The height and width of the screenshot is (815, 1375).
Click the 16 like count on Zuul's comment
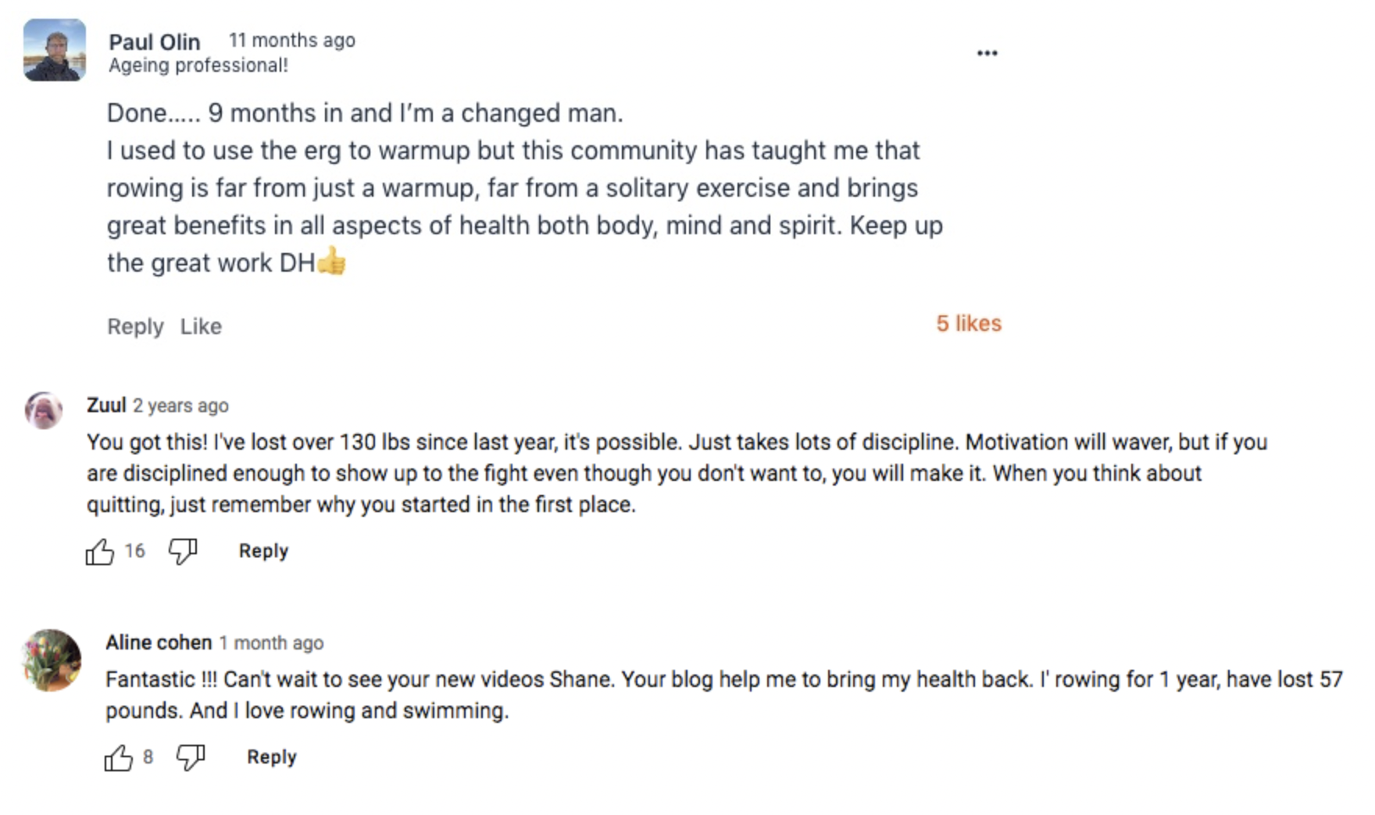point(134,551)
